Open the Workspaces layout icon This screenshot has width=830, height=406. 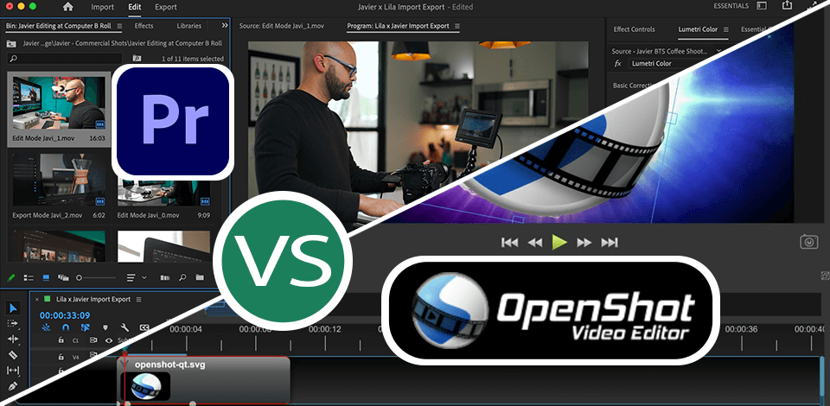click(x=762, y=6)
